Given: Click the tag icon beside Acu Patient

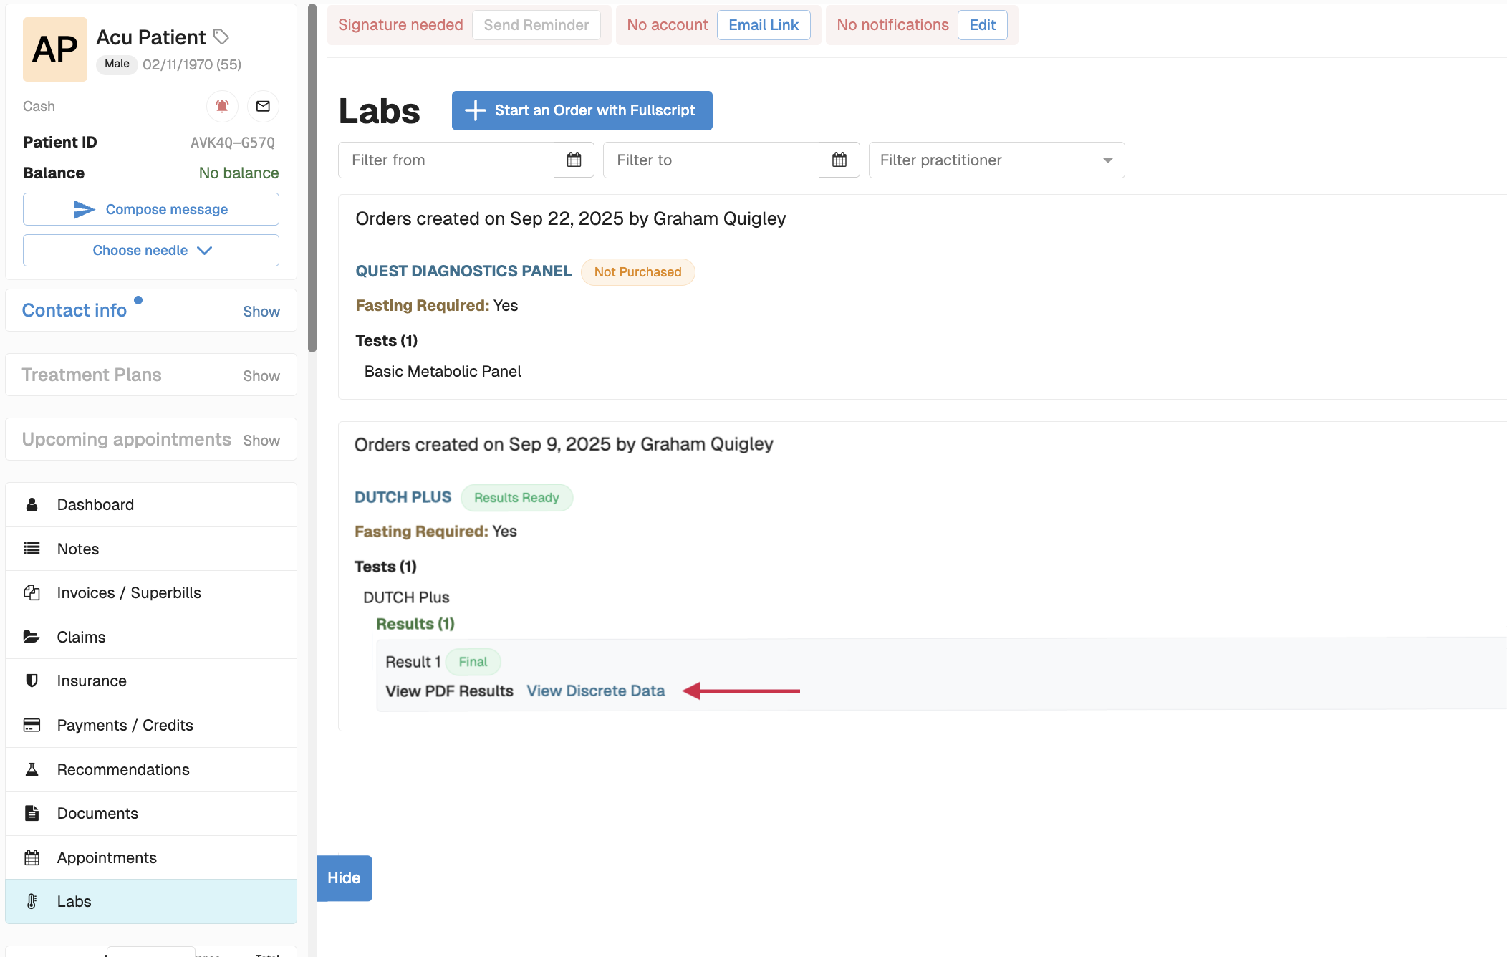Looking at the screenshot, I should [x=221, y=37].
